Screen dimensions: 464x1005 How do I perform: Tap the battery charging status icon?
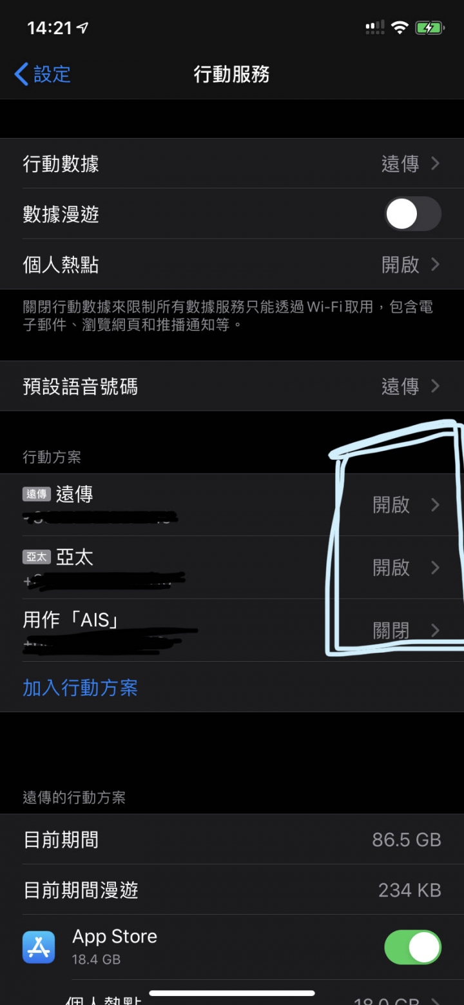pyautogui.click(x=429, y=28)
